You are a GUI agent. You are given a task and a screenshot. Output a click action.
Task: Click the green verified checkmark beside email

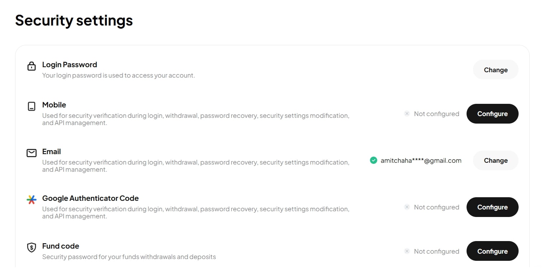pos(373,161)
